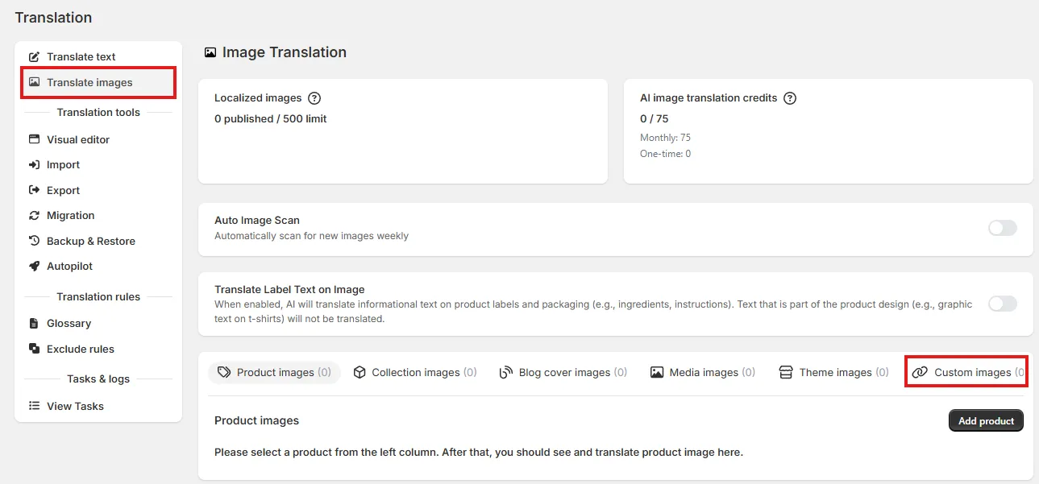Click the Backup & Restore history icon

click(x=34, y=241)
